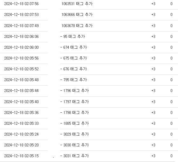This screenshot has width=178, height=162.
Task: Click the 0 value in 02:05:33 row
Action: (171, 123)
